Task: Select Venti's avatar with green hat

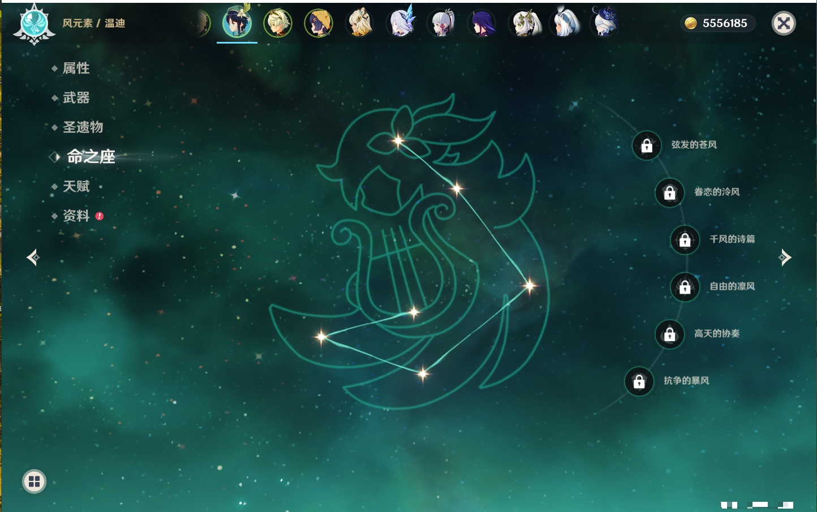Action: tap(237, 23)
